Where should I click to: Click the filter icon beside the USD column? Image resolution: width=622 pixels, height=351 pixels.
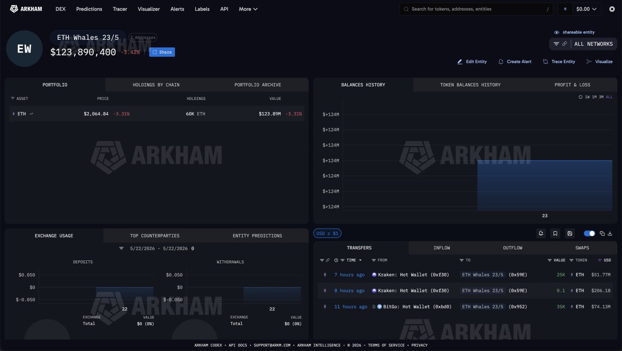point(600,260)
